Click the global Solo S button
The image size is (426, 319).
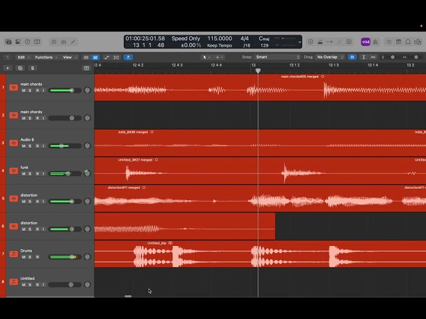click(x=32, y=68)
